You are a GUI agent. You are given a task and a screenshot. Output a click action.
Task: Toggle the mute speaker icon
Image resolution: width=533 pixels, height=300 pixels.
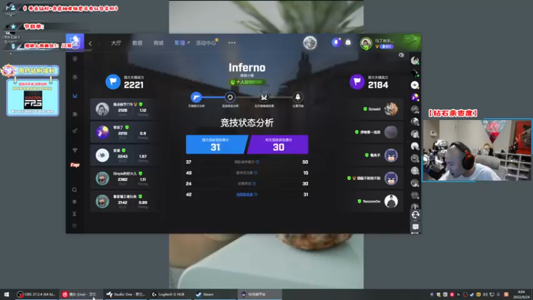[x=402, y=55]
